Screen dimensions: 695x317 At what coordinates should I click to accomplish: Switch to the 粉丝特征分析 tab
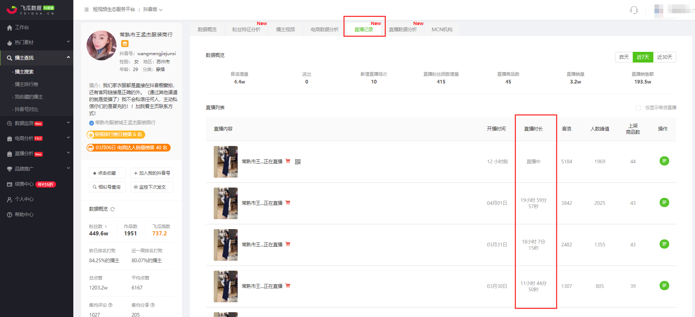tap(246, 29)
